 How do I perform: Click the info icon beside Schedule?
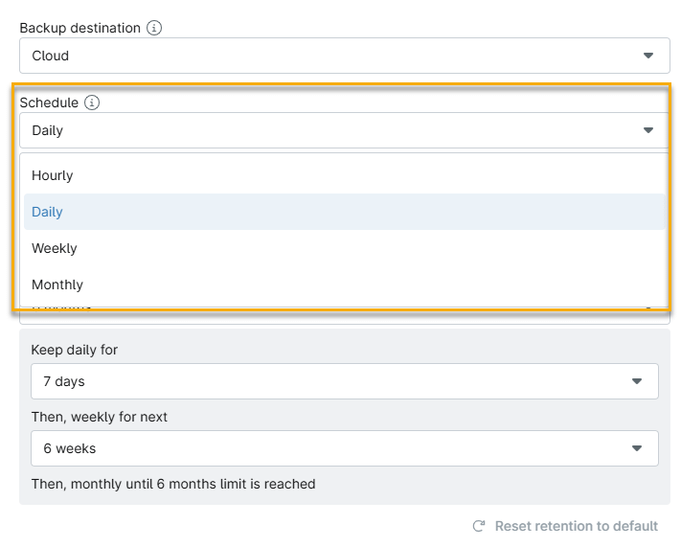point(92,103)
